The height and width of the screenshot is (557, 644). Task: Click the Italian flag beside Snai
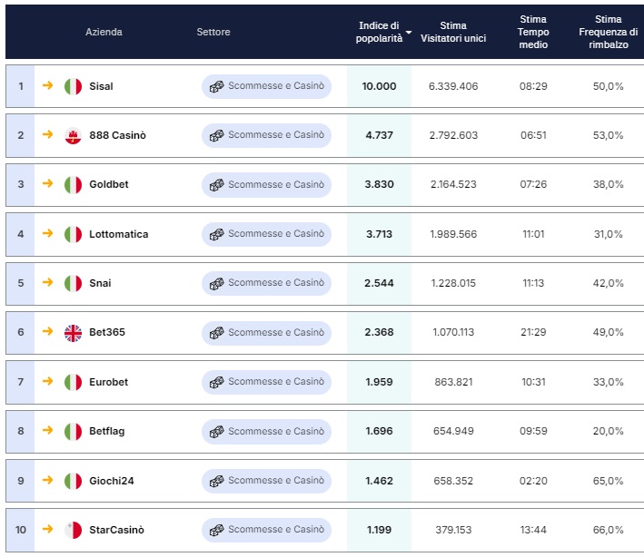pos(73,283)
